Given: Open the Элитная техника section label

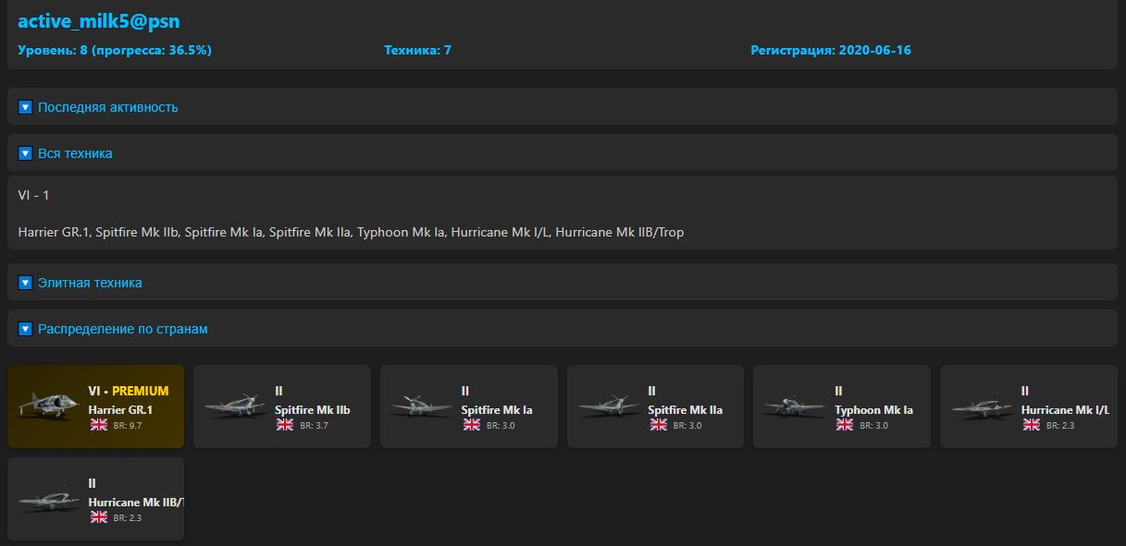Looking at the screenshot, I should point(90,283).
